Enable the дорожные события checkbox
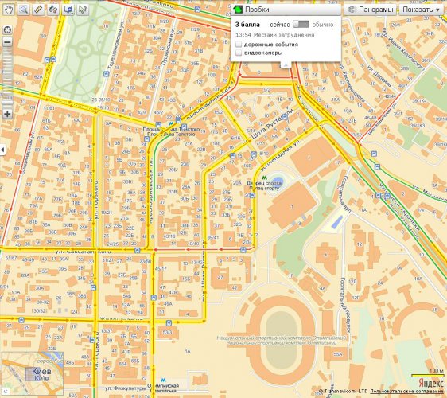 coord(239,45)
